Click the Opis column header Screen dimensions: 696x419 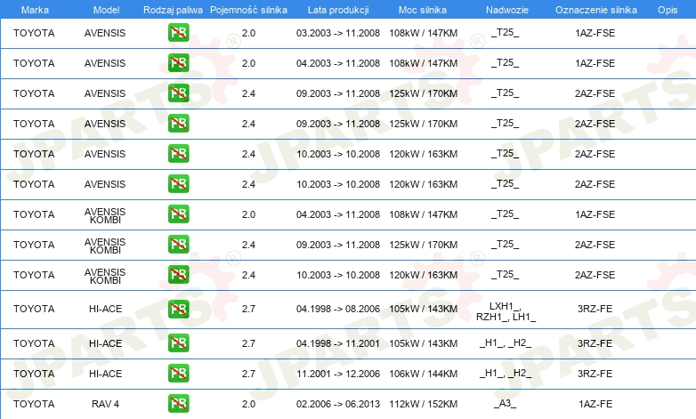668,10
